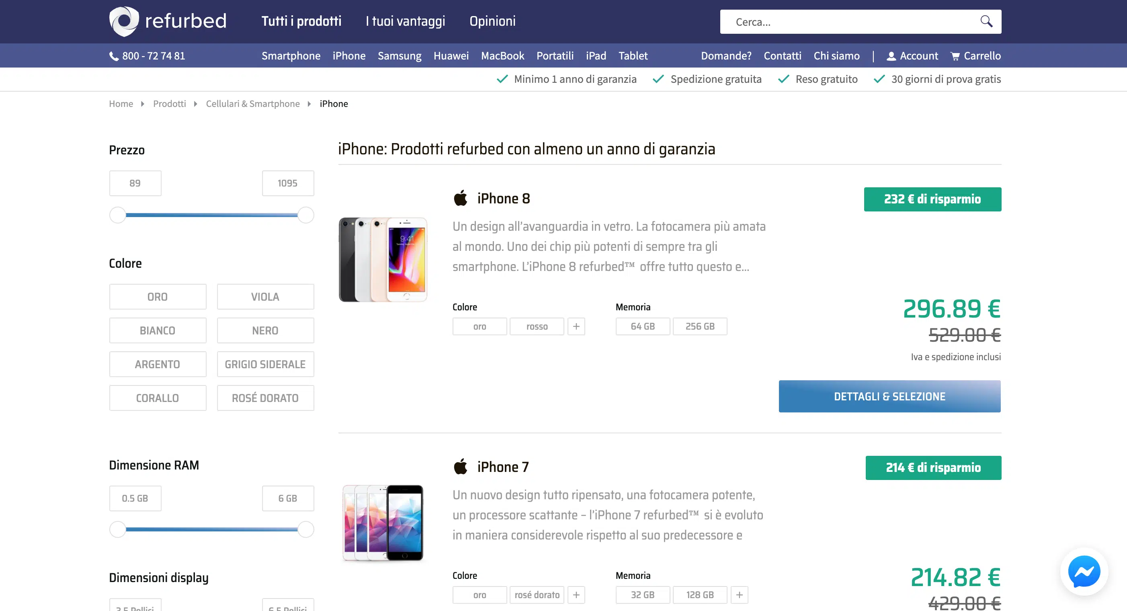Expand more iPhone 7 memory options

(x=739, y=595)
